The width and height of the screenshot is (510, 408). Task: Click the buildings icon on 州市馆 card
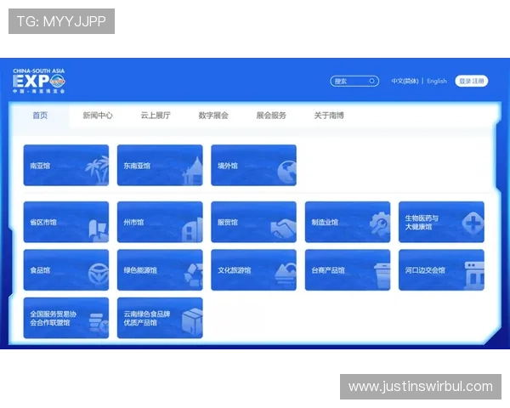pos(192,230)
